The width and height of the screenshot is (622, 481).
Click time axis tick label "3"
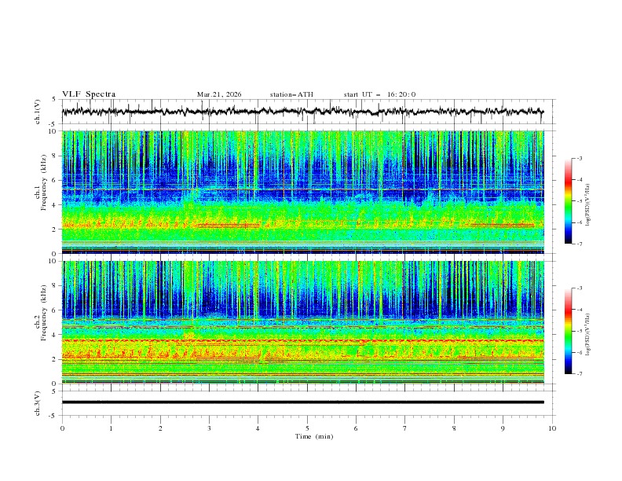click(209, 428)
